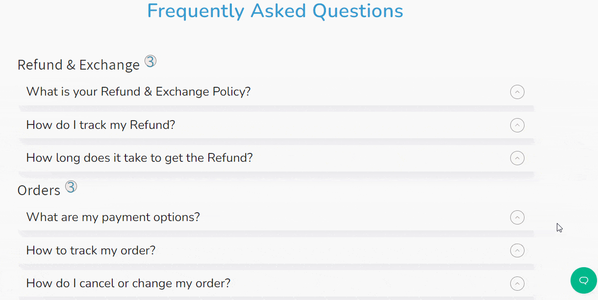
Task: Click the Frequently Asked Questions title
Action: point(274,10)
